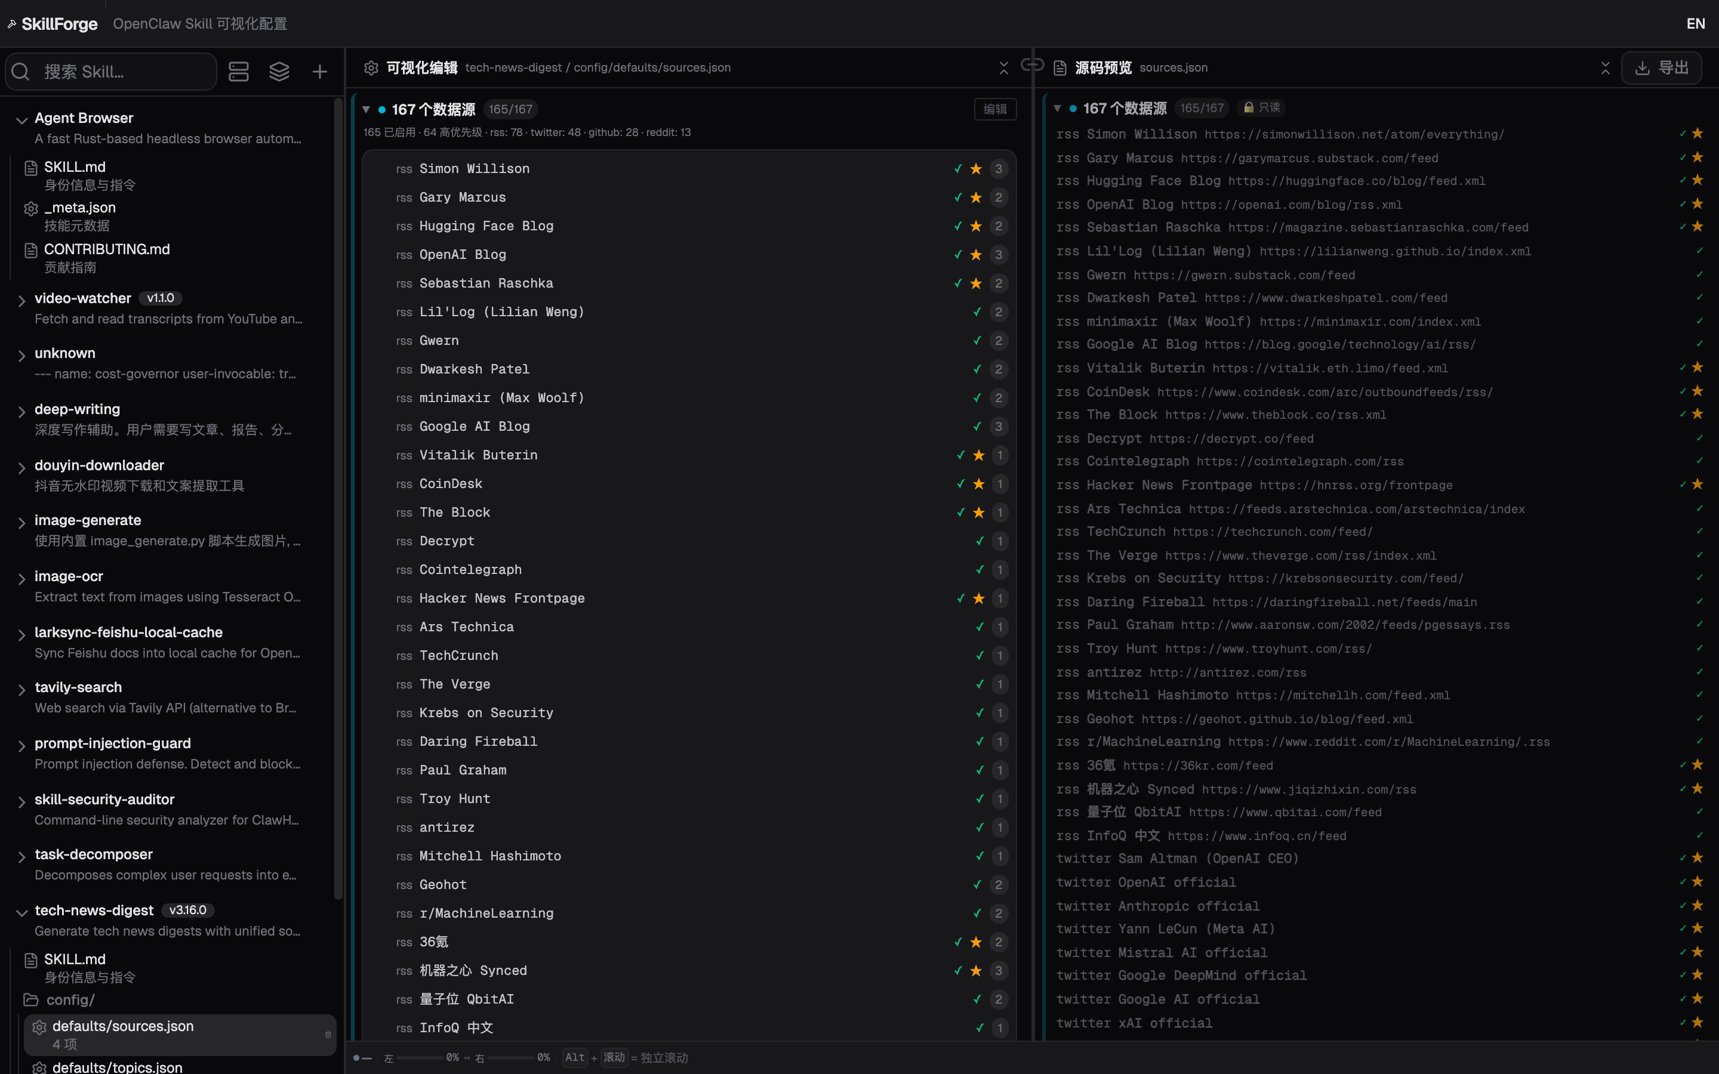The width and height of the screenshot is (1719, 1074).
Task: Click the server list view icon
Action: 239,72
